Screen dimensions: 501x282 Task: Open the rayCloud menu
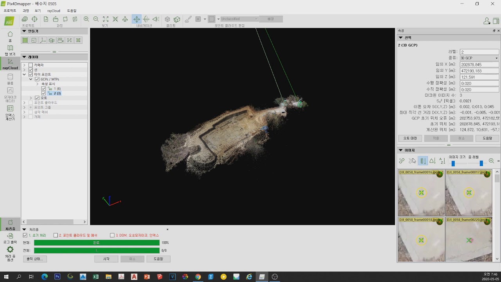point(54,11)
